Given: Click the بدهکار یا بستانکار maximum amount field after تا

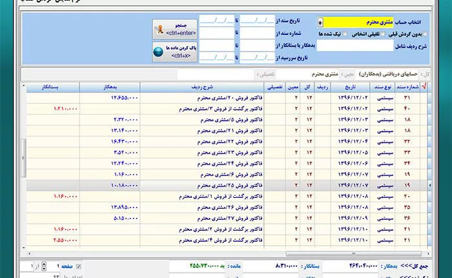Looking at the screenshot, I should (217, 46).
